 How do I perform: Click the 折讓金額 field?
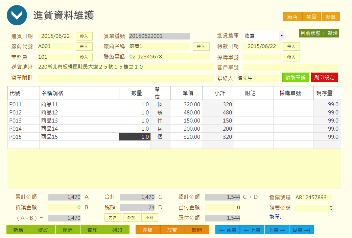pos(65,208)
